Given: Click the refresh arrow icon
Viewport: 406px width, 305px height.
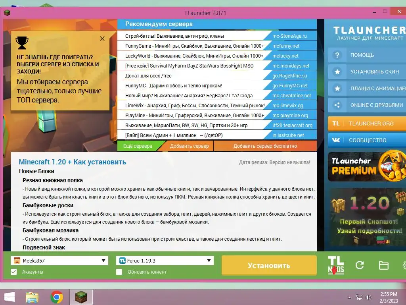Looking at the screenshot, I should click(x=359, y=265).
